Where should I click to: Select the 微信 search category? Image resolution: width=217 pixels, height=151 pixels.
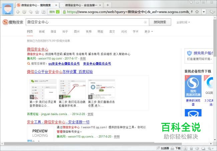[x=53, y=32]
